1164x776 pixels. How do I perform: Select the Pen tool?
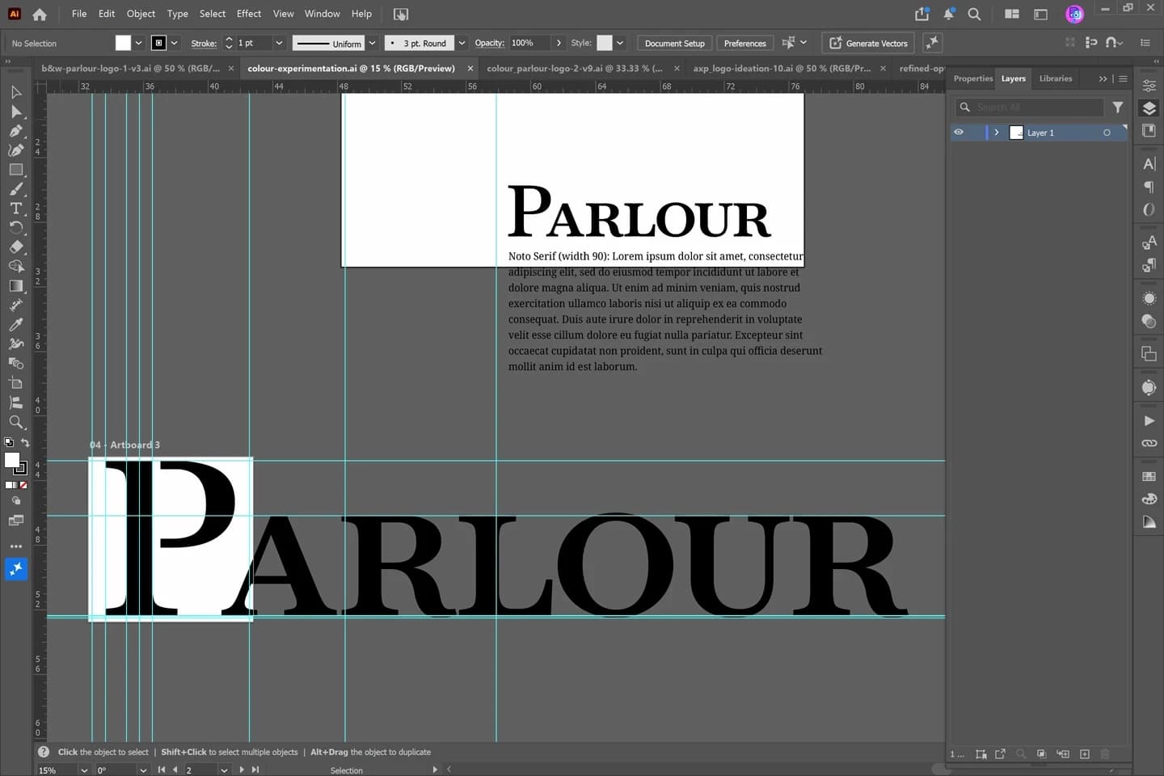click(x=15, y=131)
